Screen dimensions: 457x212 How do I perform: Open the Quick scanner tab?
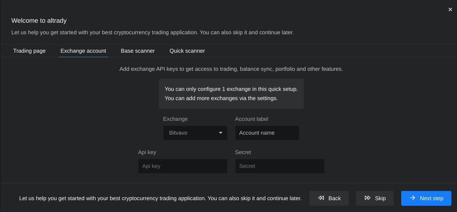click(x=187, y=51)
